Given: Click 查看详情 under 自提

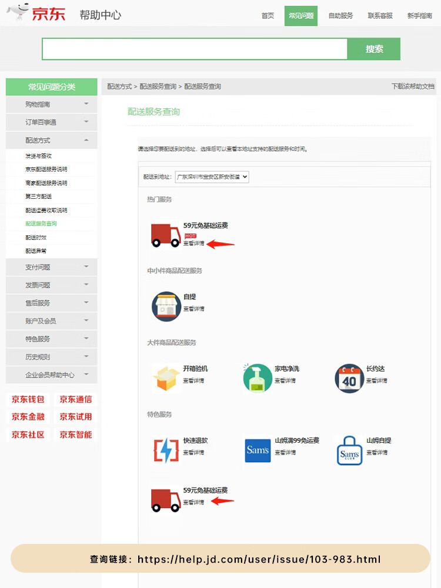Looking at the screenshot, I should (x=193, y=309).
